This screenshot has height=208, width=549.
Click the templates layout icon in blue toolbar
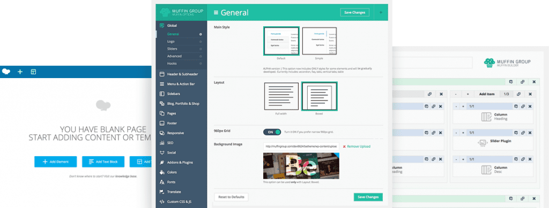(x=33, y=72)
